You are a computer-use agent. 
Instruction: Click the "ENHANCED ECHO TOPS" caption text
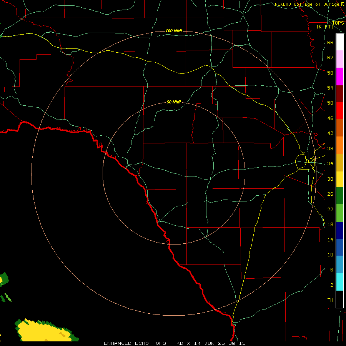pyautogui.click(x=135, y=343)
